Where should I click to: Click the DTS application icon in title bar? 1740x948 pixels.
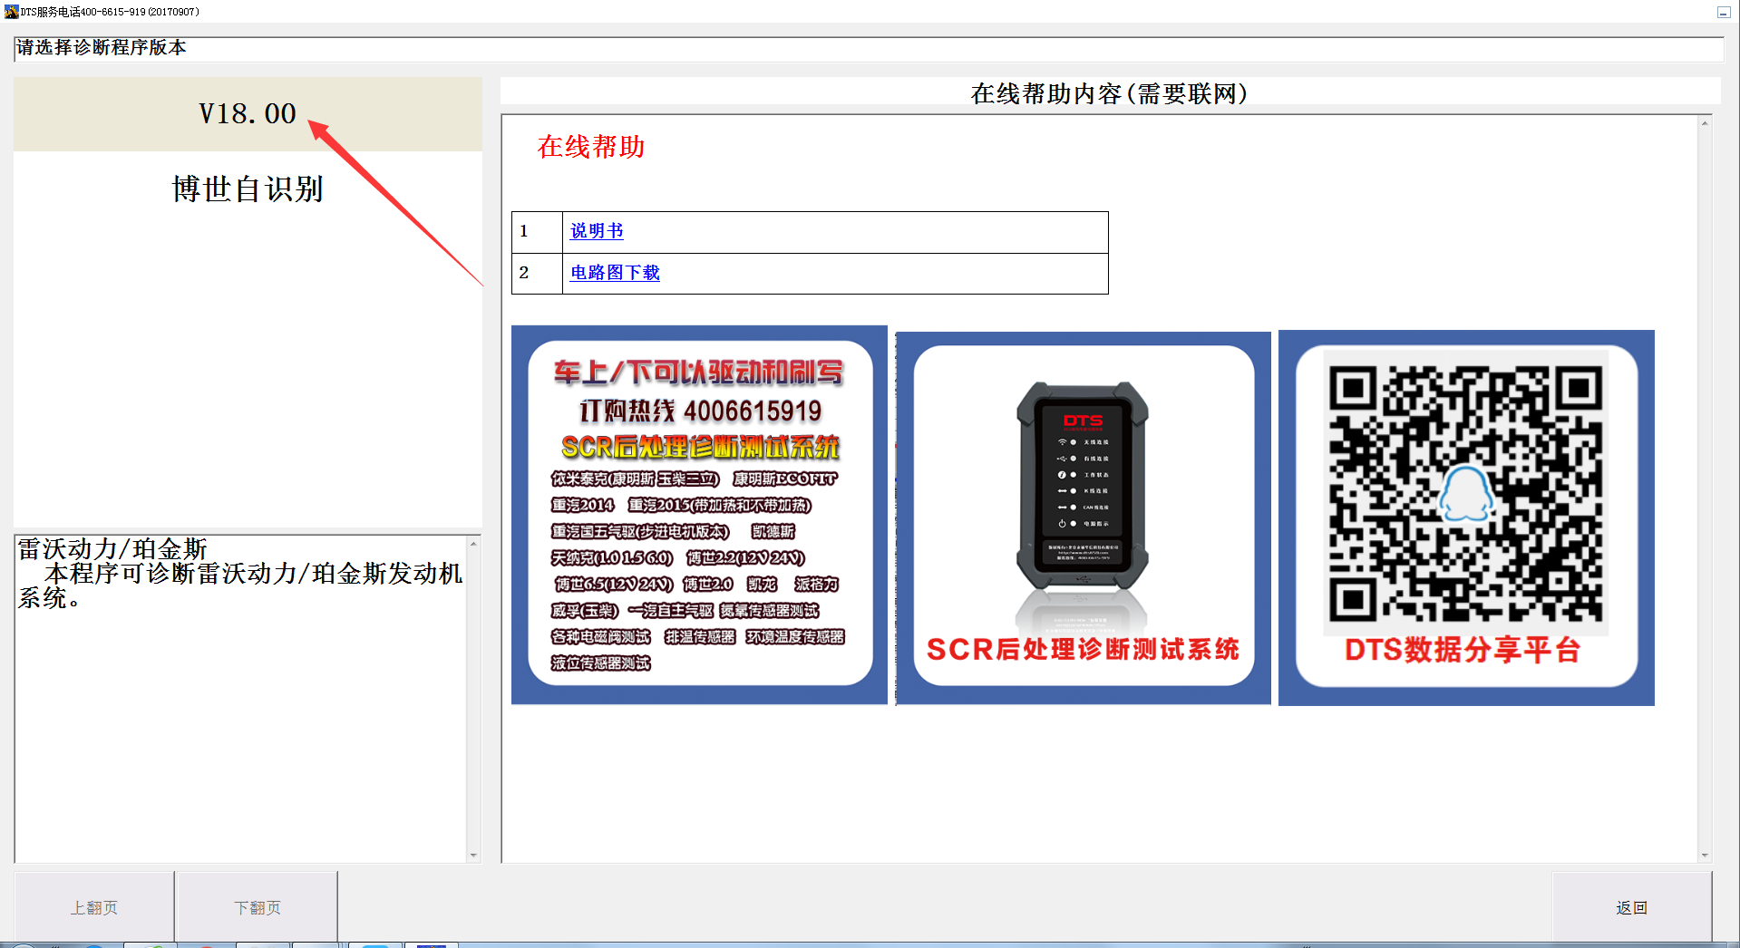[11, 11]
